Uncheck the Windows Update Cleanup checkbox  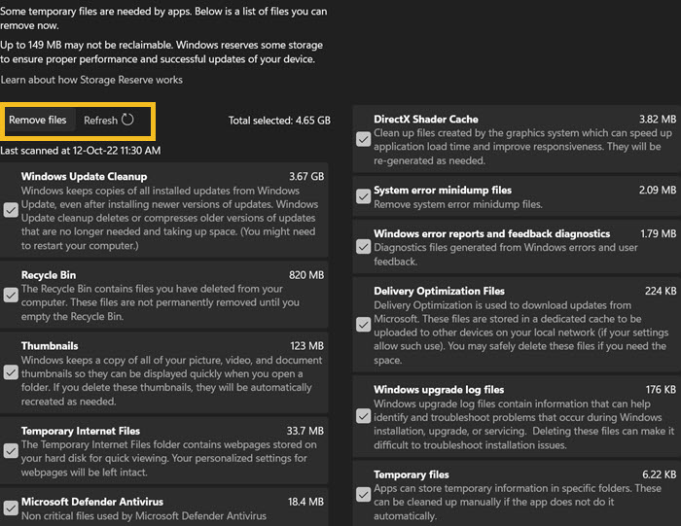click(11, 210)
